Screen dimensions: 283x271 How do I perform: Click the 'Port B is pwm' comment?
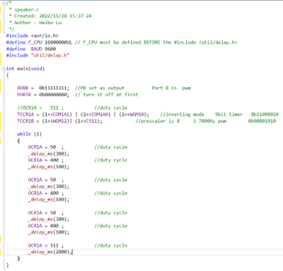(x=171, y=88)
